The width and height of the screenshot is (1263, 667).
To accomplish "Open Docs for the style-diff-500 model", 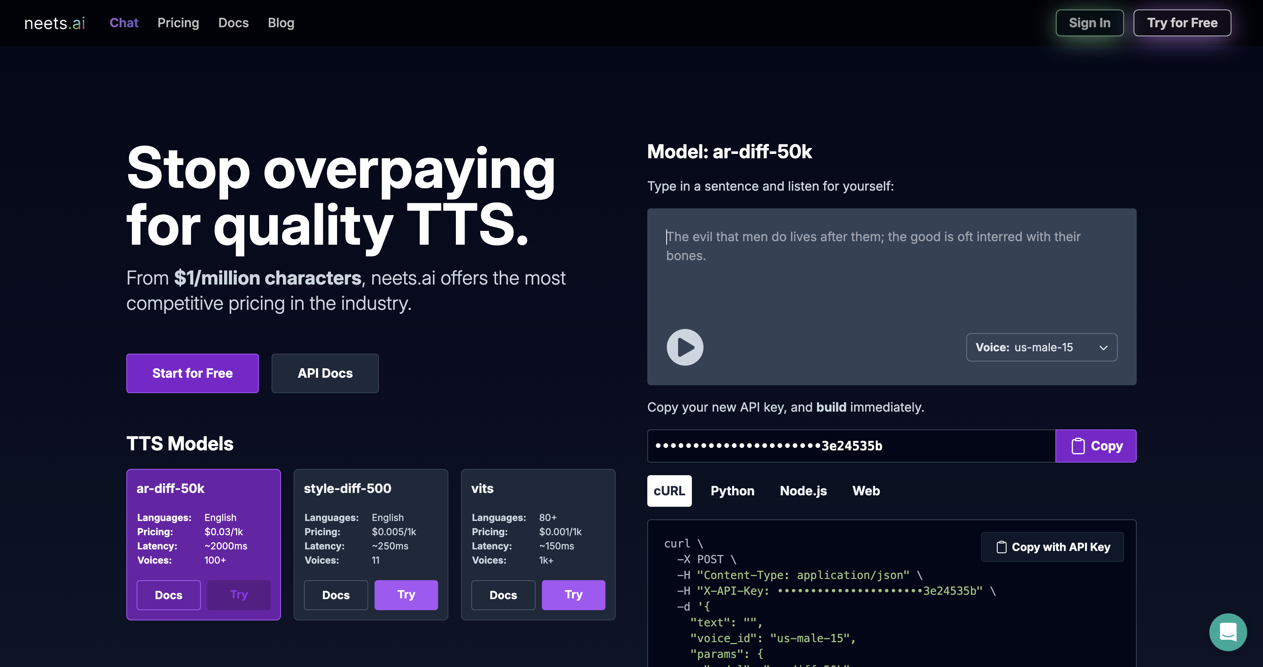I will (336, 595).
